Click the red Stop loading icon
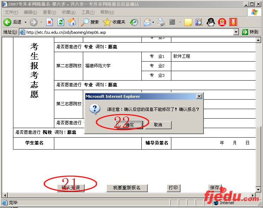Screen dimensions: 263x208 pyautogui.click(x=50, y=22)
